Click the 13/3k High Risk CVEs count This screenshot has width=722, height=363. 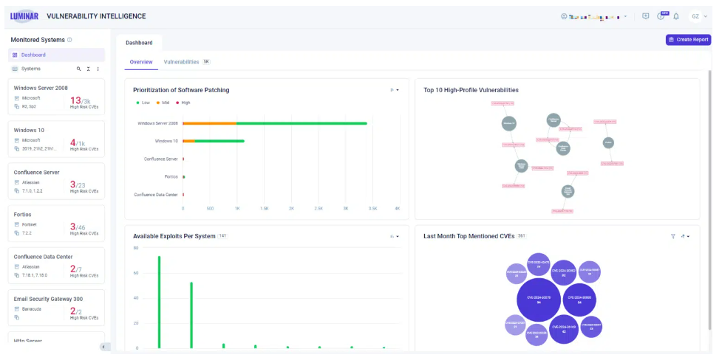84,103
